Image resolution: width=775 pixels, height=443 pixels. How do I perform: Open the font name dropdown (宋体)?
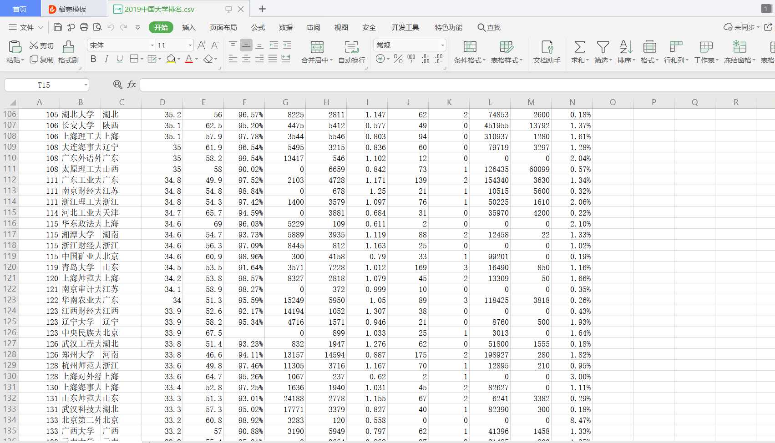click(x=152, y=45)
